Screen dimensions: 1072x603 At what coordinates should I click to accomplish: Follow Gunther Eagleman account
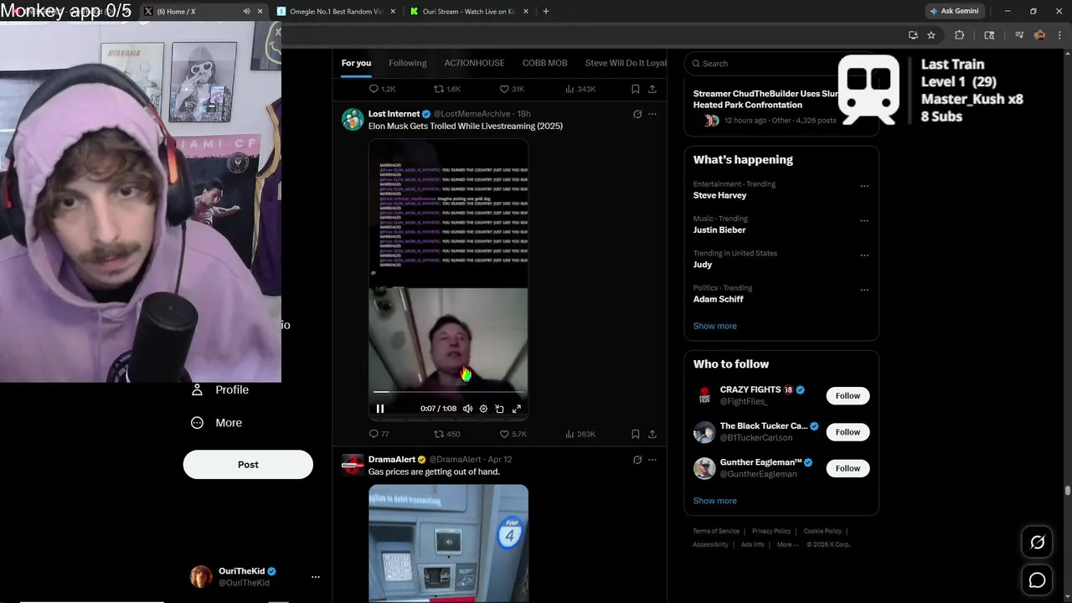(x=848, y=468)
